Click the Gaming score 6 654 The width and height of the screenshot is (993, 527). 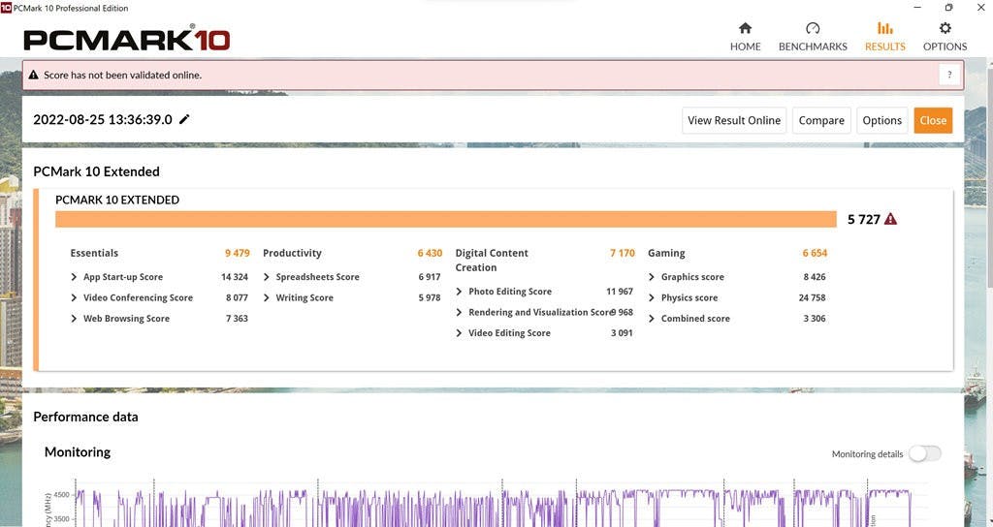[815, 253]
